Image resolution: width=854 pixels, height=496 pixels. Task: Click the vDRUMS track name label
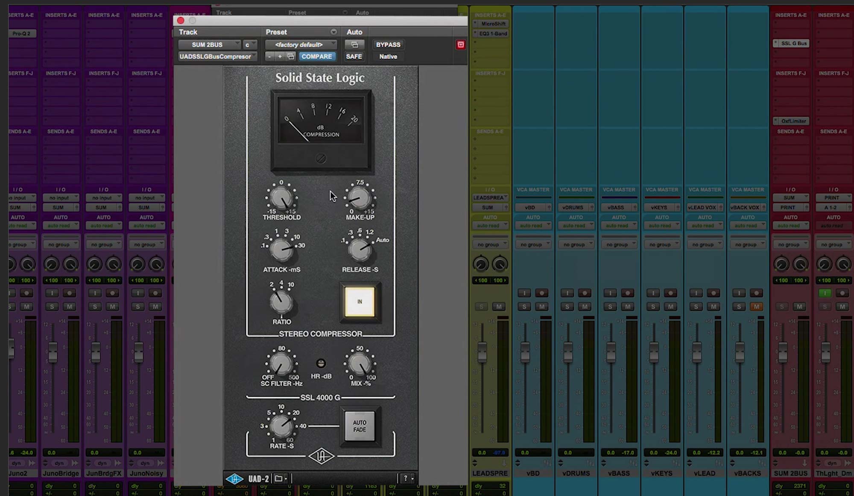coord(576,473)
